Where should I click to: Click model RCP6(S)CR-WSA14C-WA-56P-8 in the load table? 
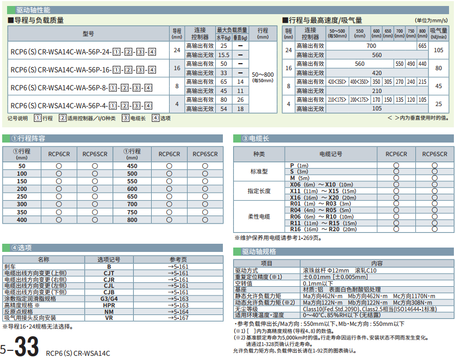(81, 88)
